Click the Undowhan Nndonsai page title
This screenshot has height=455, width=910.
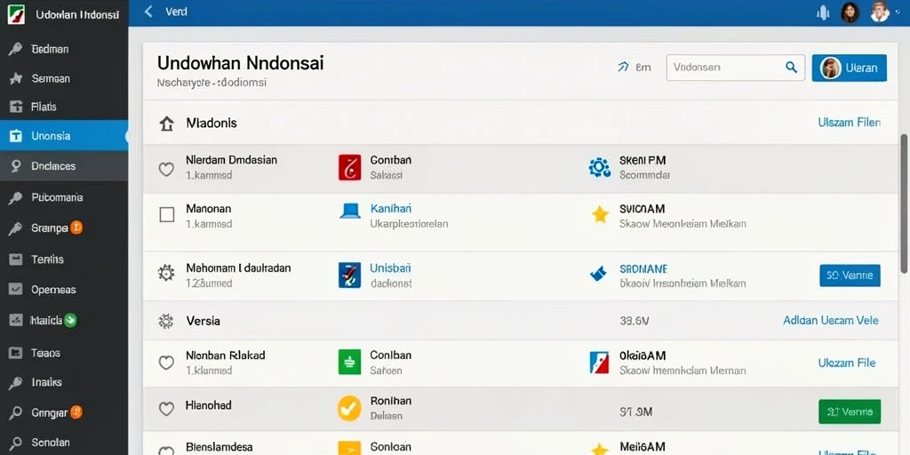pyautogui.click(x=240, y=63)
